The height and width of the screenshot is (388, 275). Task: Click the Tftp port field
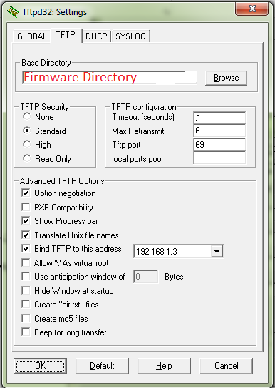[x=219, y=145]
